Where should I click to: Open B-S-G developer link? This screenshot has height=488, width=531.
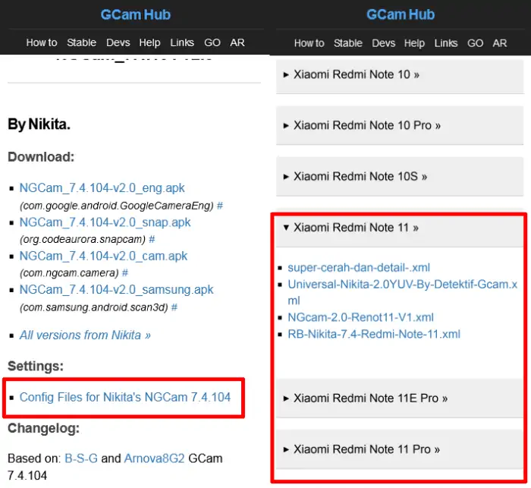pos(81,458)
